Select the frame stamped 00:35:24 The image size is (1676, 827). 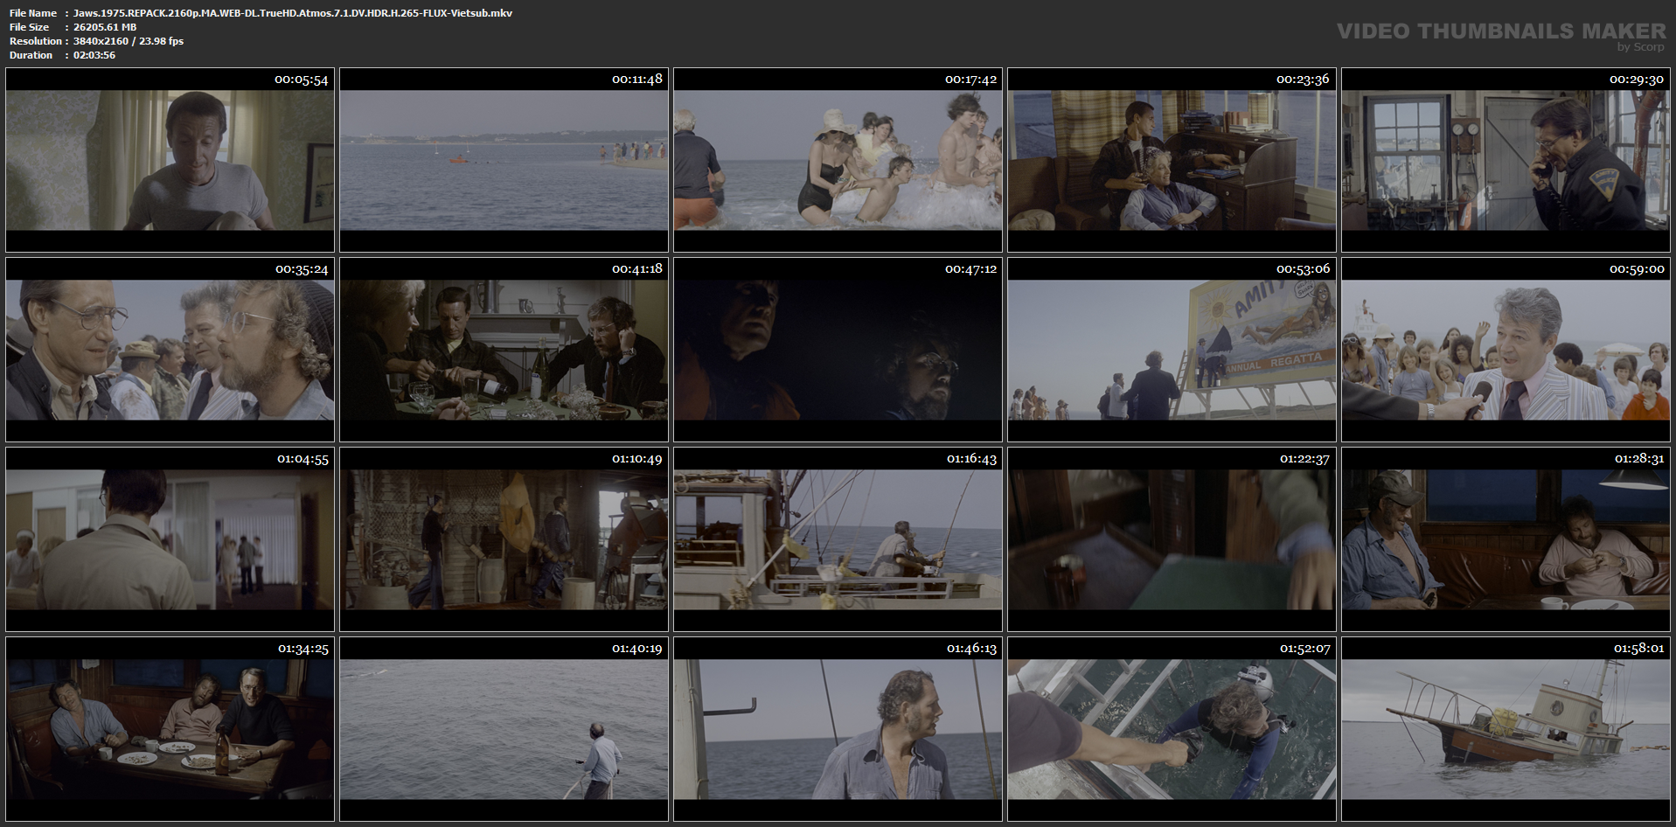point(170,350)
